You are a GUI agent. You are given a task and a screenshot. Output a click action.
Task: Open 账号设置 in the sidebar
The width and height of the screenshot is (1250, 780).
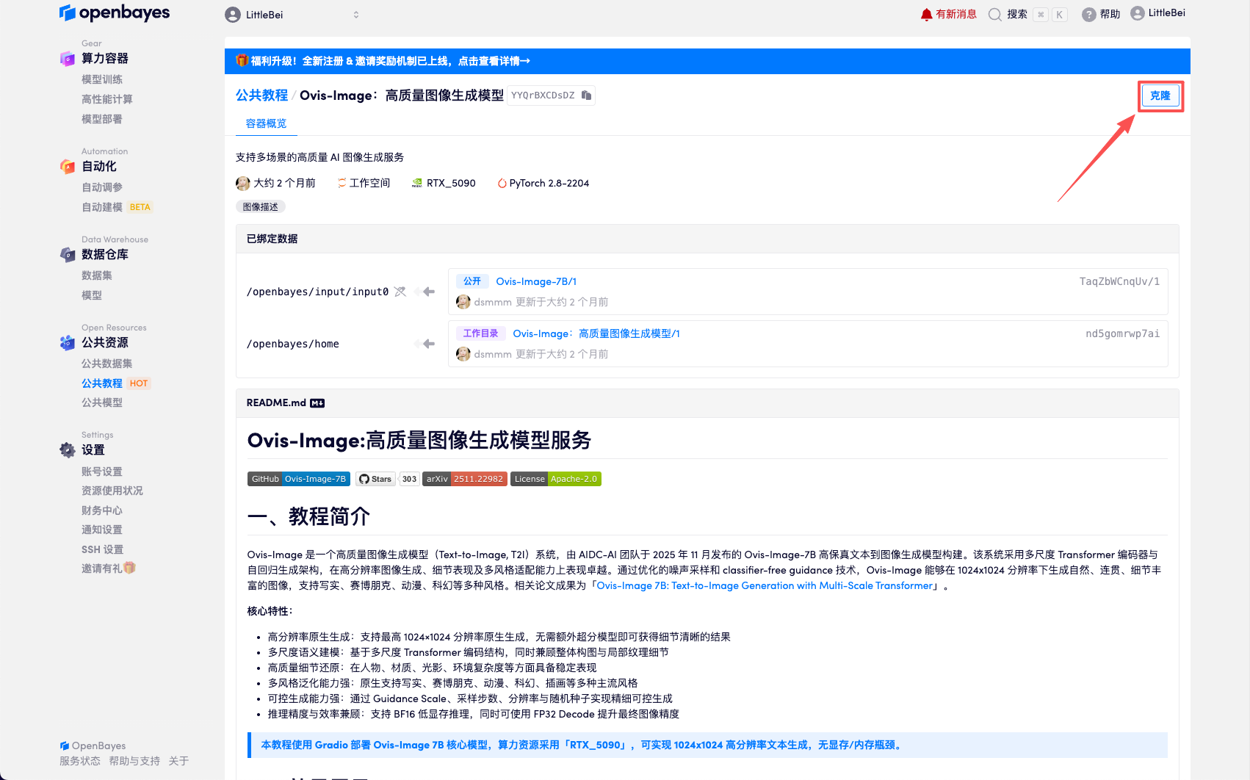pos(102,472)
